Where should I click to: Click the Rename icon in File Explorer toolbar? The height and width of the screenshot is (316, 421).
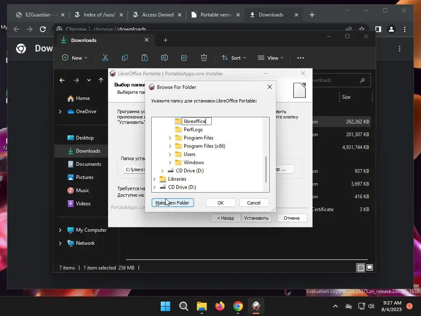[164, 58]
